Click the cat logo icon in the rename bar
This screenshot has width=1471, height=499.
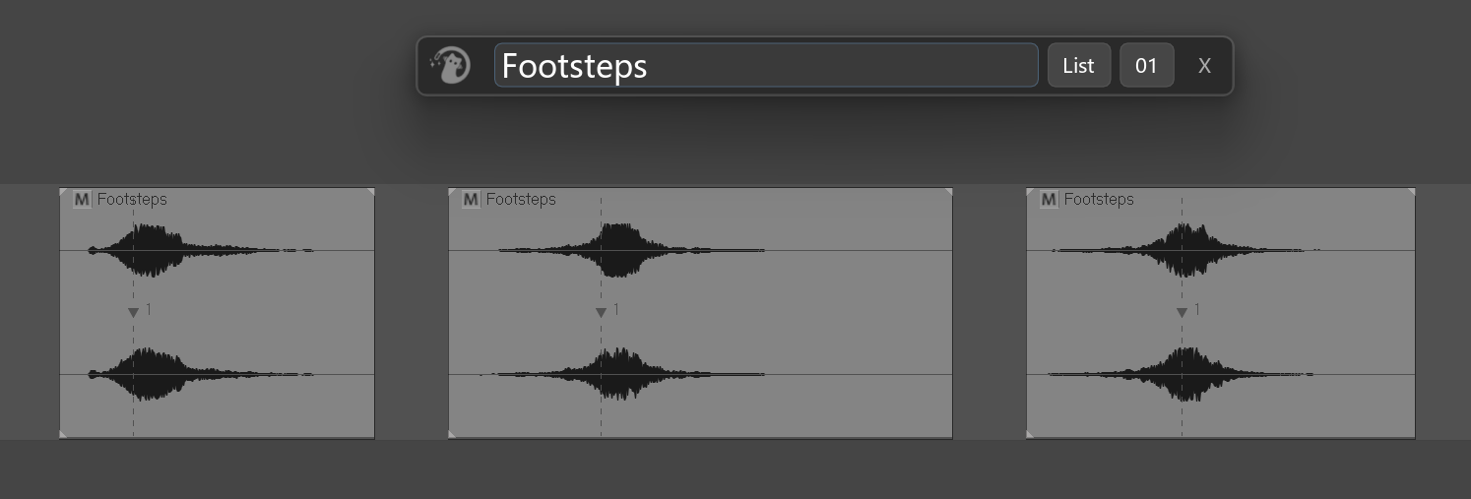tap(450, 66)
